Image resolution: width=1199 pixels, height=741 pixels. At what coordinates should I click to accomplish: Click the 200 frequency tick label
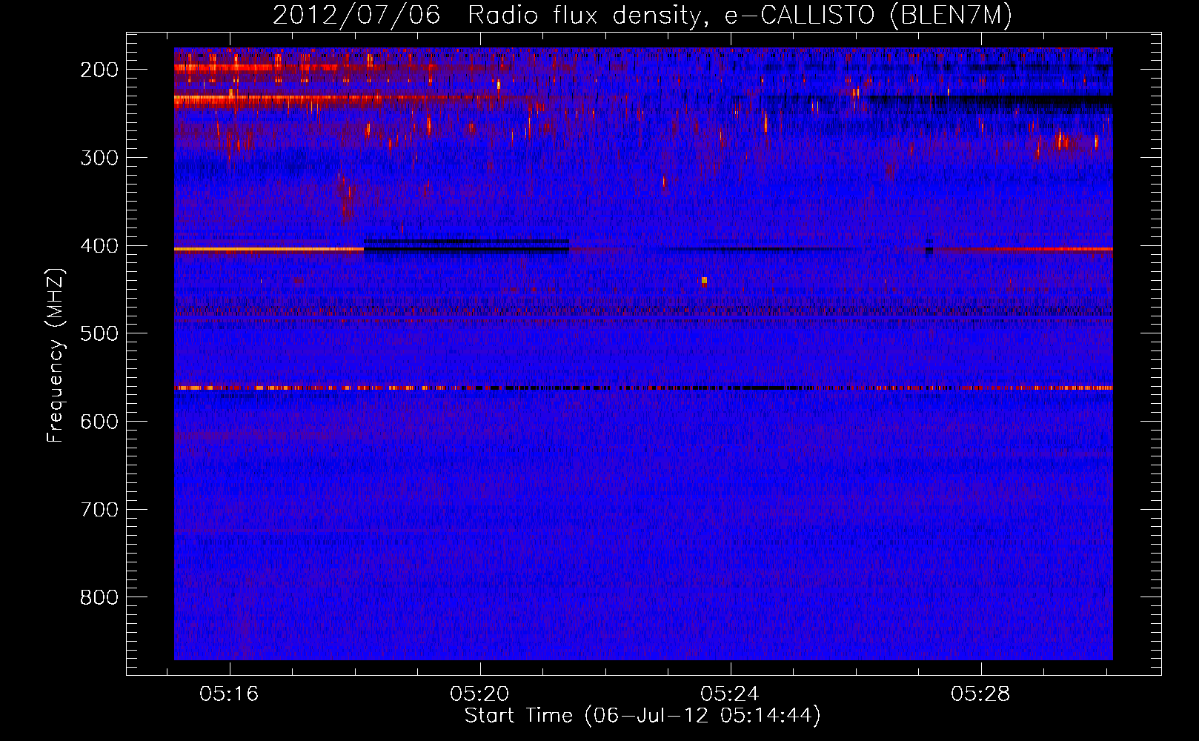click(x=99, y=70)
